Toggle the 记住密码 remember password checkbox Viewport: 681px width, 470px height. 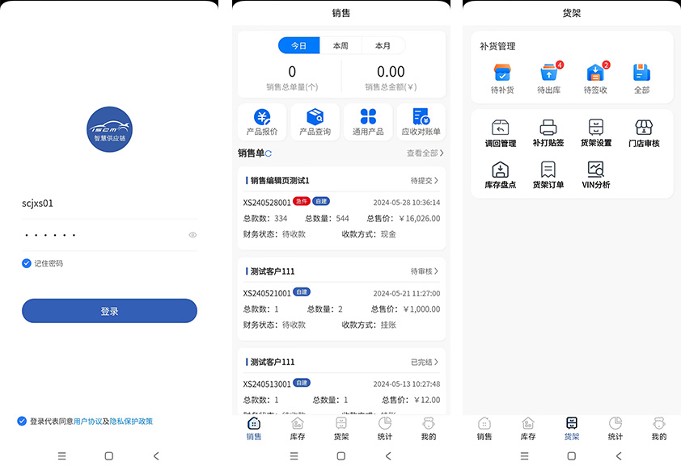[27, 263]
